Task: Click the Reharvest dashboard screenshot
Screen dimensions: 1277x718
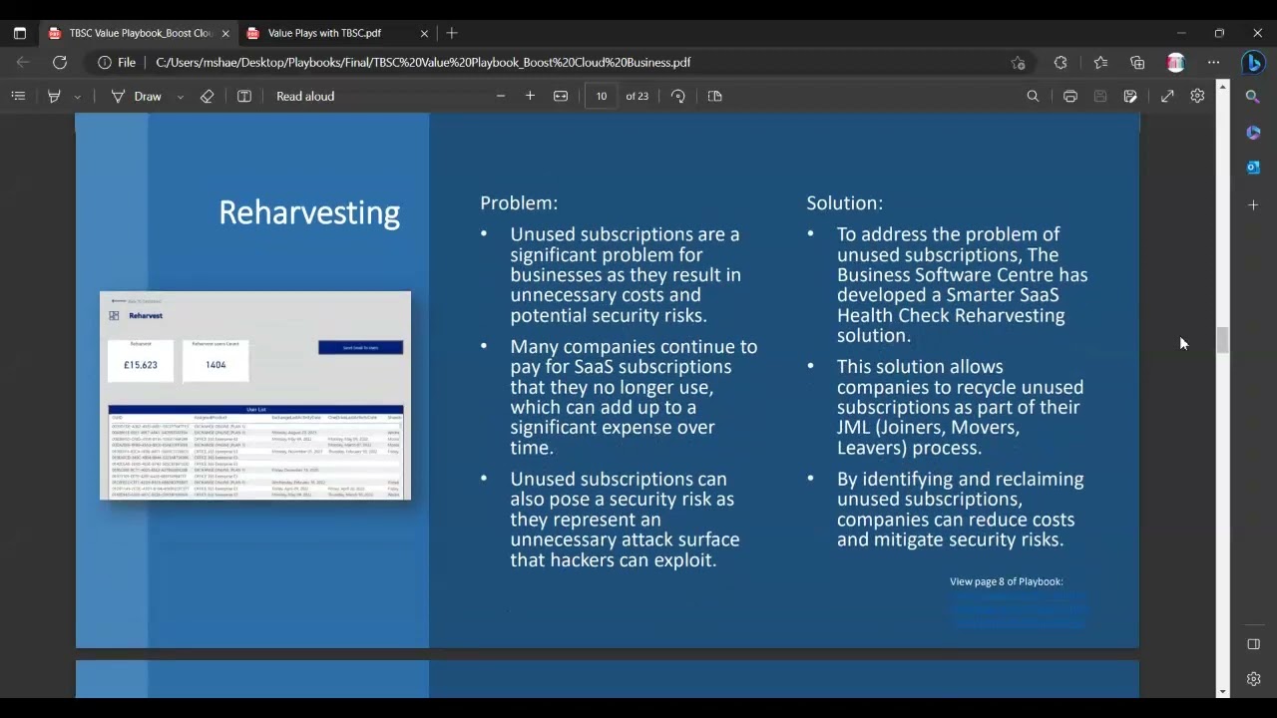Action: 255,396
